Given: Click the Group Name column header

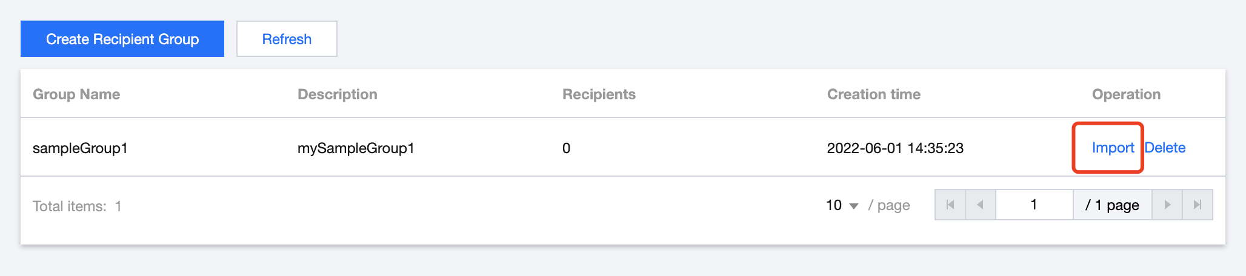Looking at the screenshot, I should (x=76, y=94).
